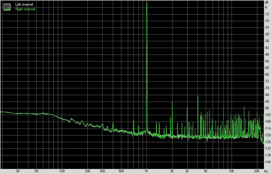Click the 50 frequency axis label

click(36, 171)
